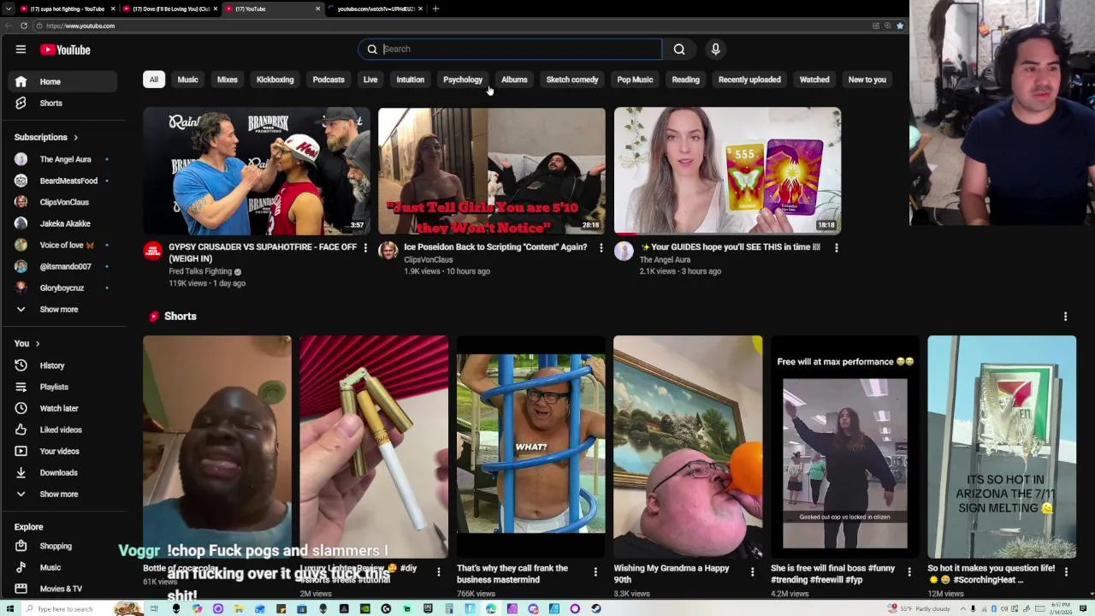Select the Psychology filter chip
This screenshot has height=616, width=1095.
pyautogui.click(x=463, y=80)
